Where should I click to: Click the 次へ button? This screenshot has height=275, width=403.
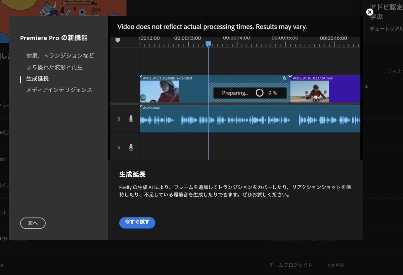(33, 223)
